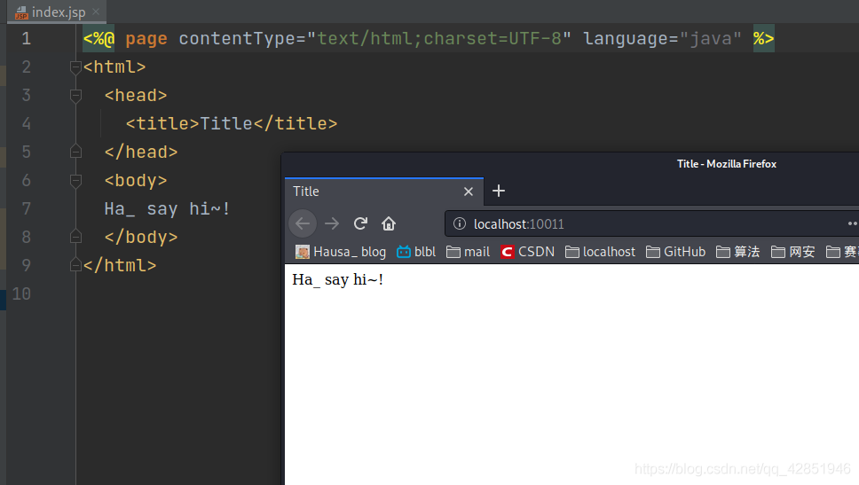The width and height of the screenshot is (859, 485).
Task: Collapse the head tag fold marker
Action: coord(75,96)
